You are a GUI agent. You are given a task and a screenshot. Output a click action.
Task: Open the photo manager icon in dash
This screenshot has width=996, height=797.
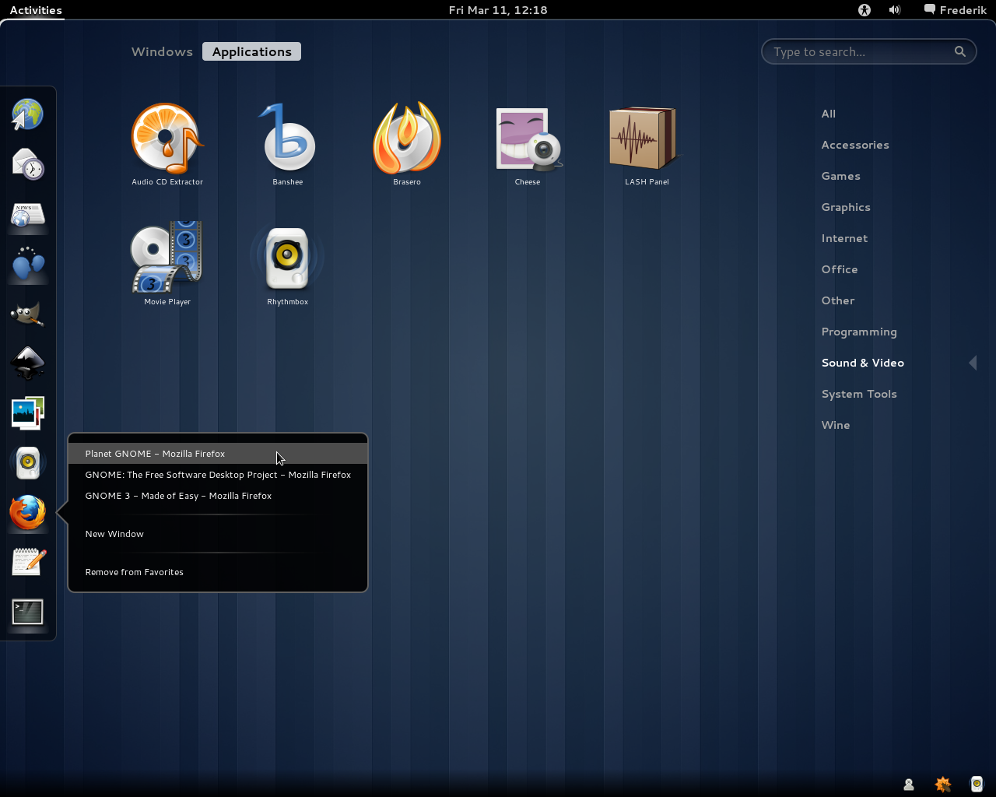tap(28, 413)
